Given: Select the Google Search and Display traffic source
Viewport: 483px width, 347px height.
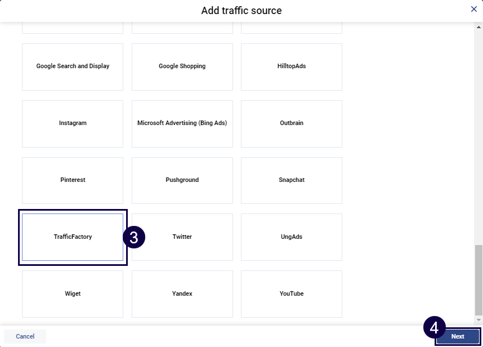Looking at the screenshot, I should click(x=72, y=66).
